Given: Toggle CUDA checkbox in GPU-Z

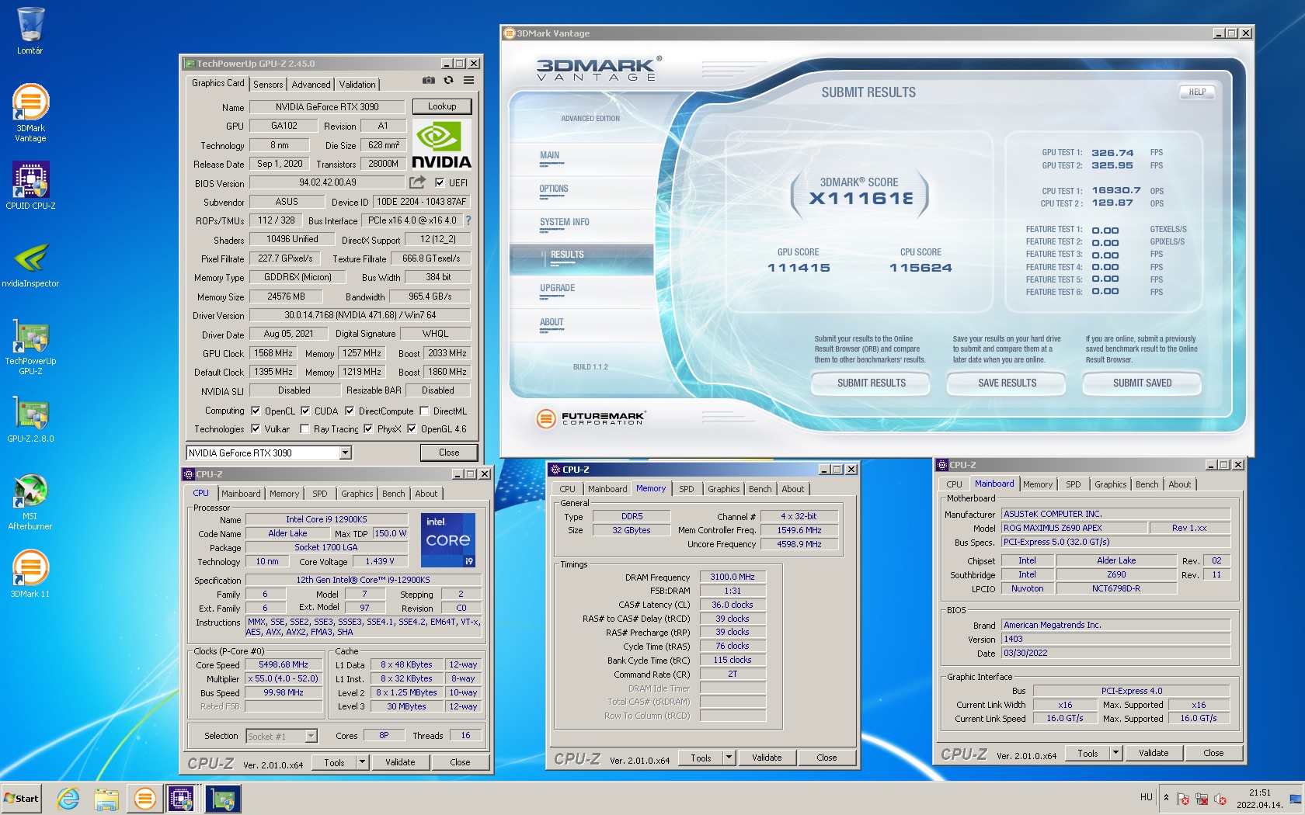Looking at the screenshot, I should (x=305, y=411).
